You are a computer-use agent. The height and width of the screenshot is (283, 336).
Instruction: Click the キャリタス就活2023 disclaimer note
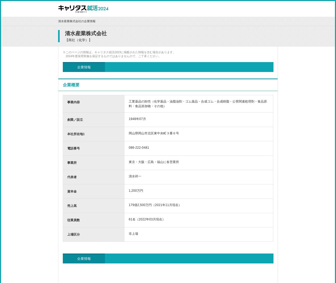[119, 54]
